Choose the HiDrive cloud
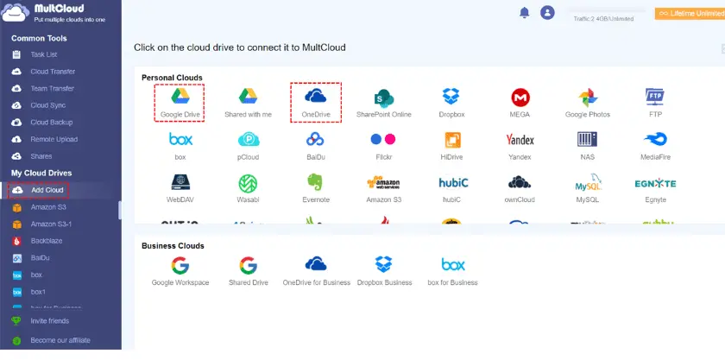 pyautogui.click(x=451, y=145)
